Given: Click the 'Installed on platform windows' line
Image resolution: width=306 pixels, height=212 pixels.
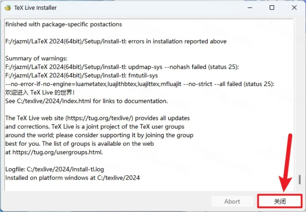Looking at the screenshot, I should click(x=72, y=178).
